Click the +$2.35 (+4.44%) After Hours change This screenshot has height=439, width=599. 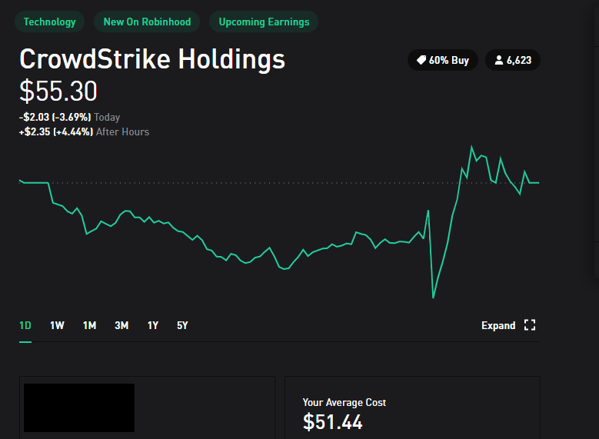point(84,131)
